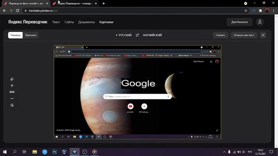Viewport: 278px width, 156px height.
Task: Close Яндекс.Переводчик словарь tab
Action: tap(96, 3)
